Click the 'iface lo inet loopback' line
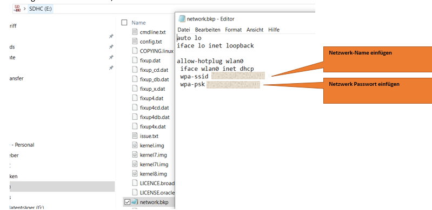Screen dimensions: 432x210 (215, 46)
